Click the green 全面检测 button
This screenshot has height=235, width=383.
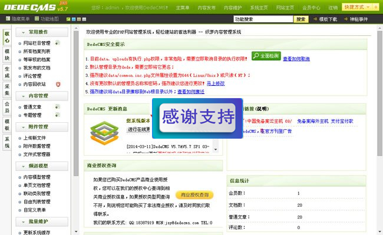pyautogui.click(x=266, y=56)
